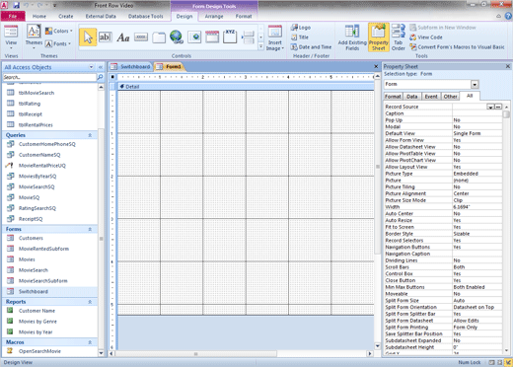This screenshot has height=367, width=513.
Task: Select the Movies by Genre report
Action: 37,322
